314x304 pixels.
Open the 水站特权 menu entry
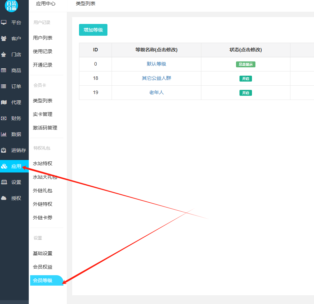click(x=43, y=163)
